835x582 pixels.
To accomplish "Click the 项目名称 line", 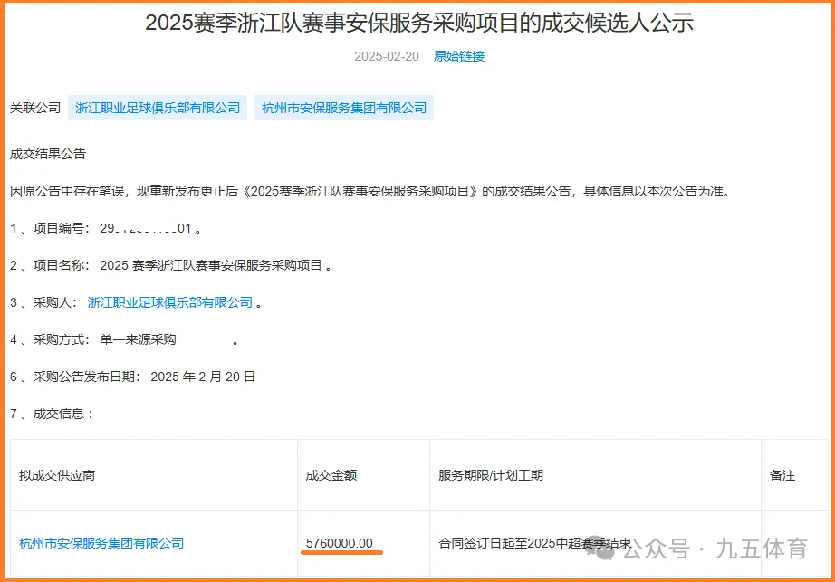I will click(170, 265).
